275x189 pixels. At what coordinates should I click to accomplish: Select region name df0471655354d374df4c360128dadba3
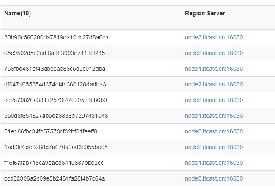pos(55,84)
